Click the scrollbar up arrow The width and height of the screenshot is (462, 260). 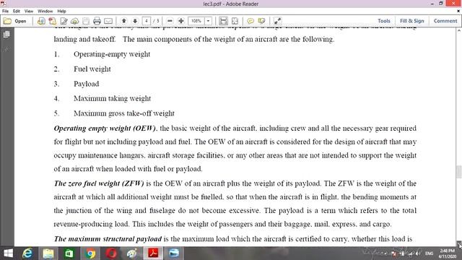pyautogui.click(x=459, y=30)
